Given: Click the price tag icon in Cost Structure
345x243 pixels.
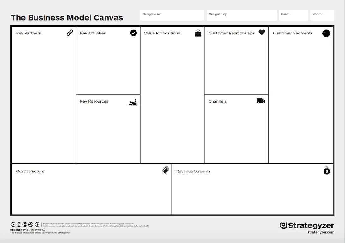Looking at the screenshot, I should [165, 170].
